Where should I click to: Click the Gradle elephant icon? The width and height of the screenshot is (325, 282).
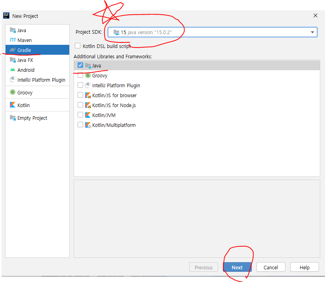click(x=13, y=50)
